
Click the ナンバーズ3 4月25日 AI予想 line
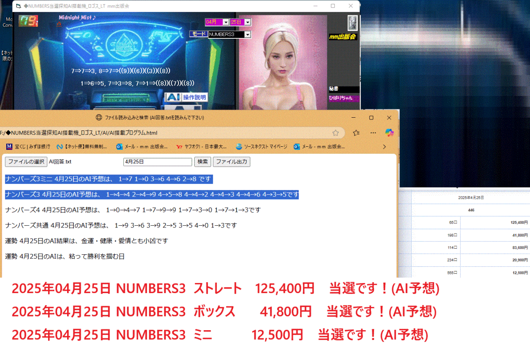[152, 194]
